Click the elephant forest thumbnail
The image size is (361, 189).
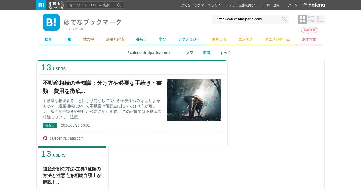tap(194, 100)
